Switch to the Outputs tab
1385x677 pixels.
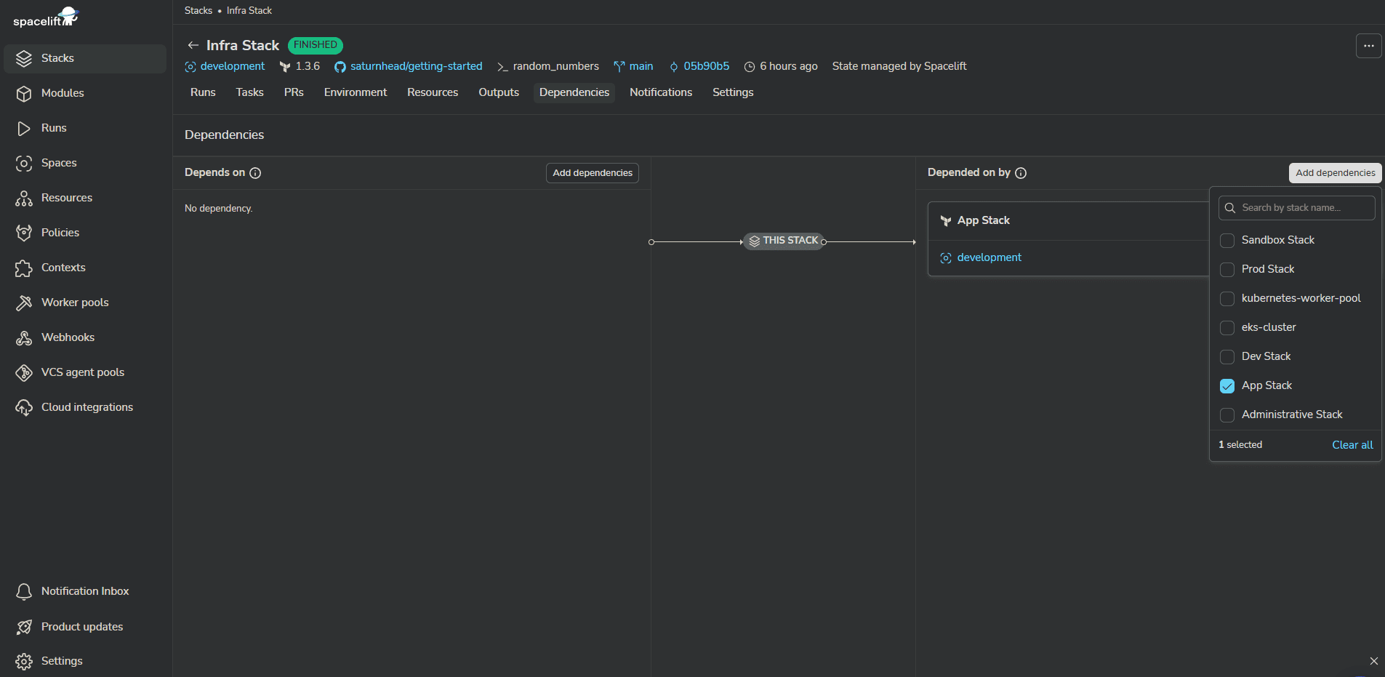tap(498, 92)
